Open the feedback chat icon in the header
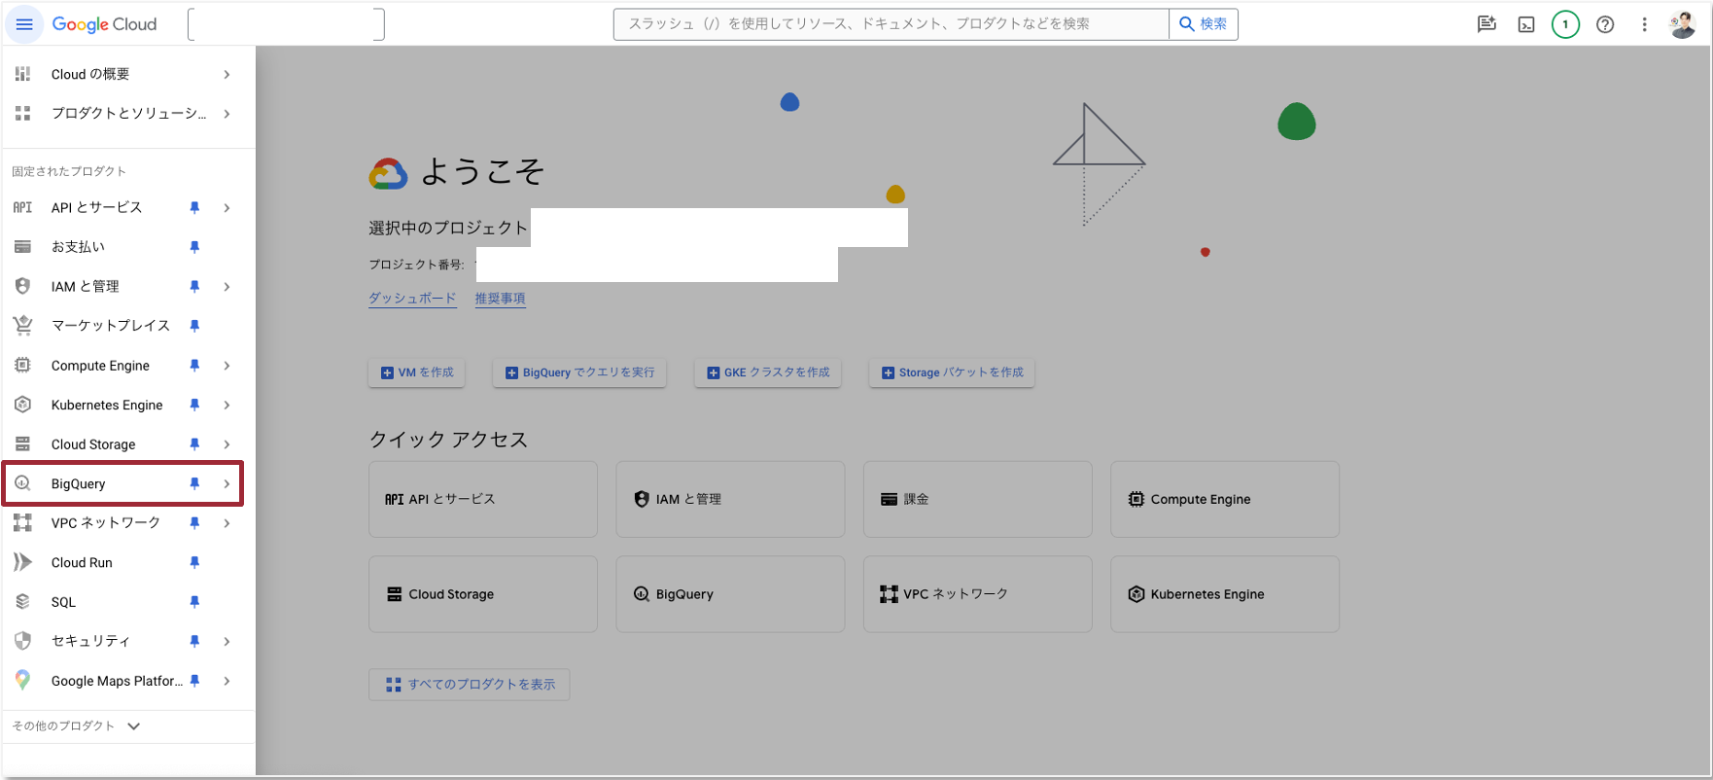Screen dimensions: 1713x780 coord(1486,24)
